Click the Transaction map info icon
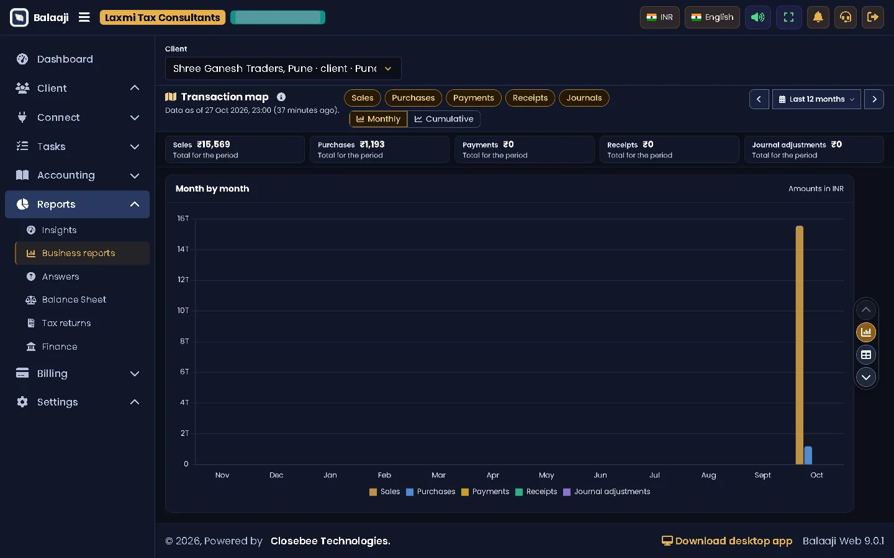894x558 pixels. pos(281,97)
